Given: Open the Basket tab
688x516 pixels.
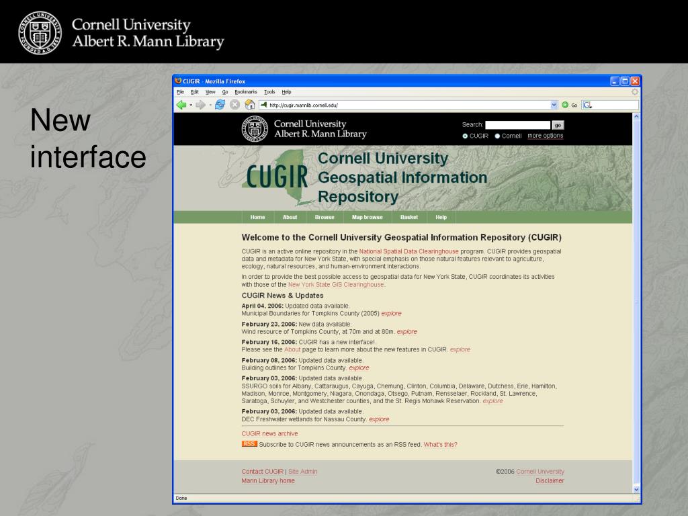Looking at the screenshot, I should [409, 217].
